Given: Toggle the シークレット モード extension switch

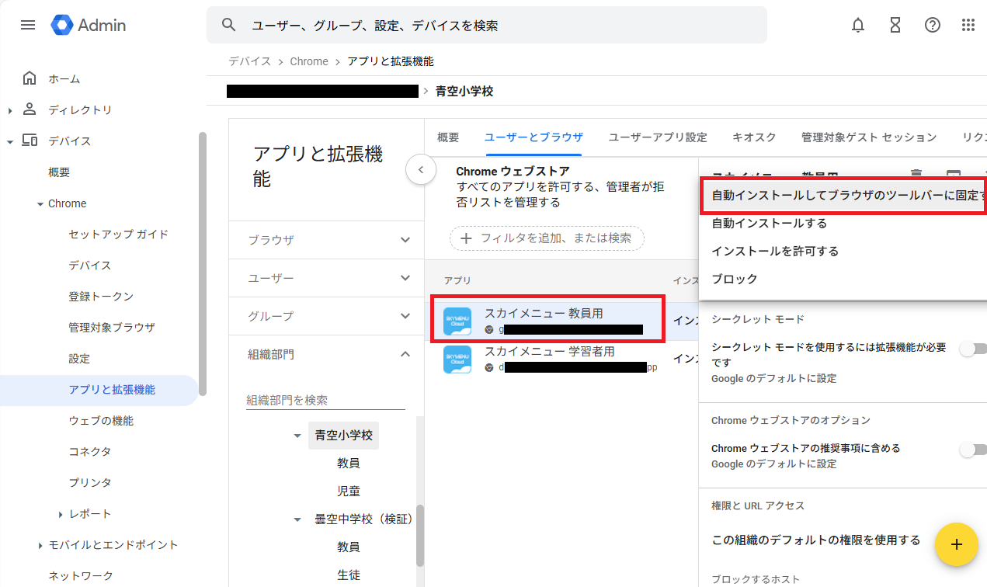Looking at the screenshot, I should pos(972,349).
